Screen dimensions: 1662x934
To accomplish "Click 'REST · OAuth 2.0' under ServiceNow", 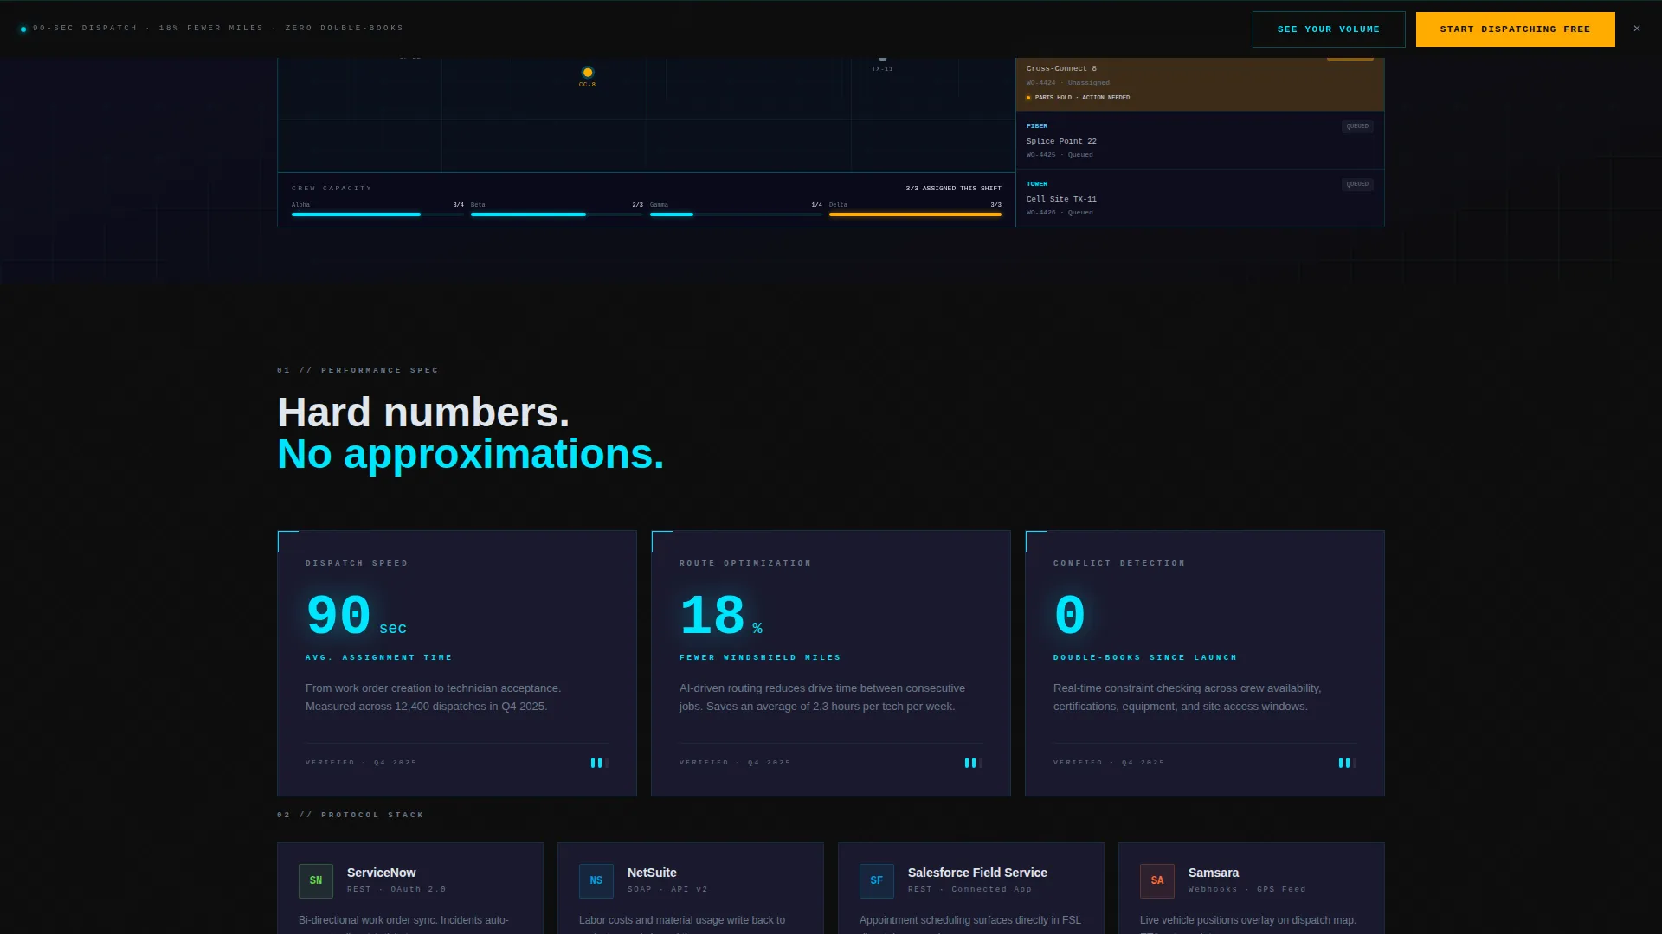I will point(396,889).
